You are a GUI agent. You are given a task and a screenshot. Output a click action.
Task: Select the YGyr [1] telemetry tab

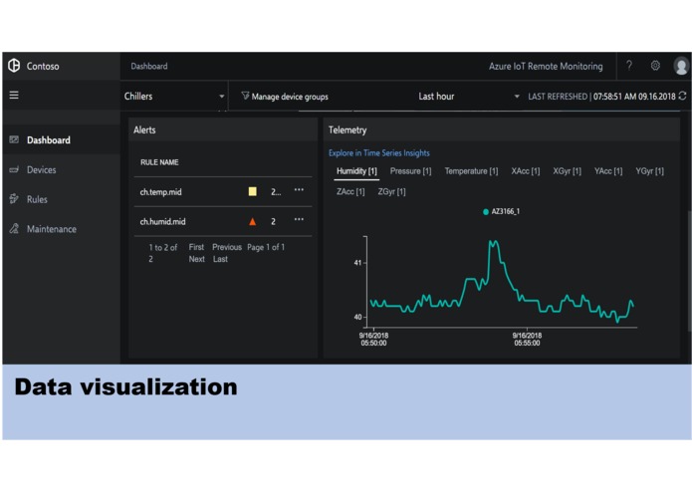tap(649, 171)
